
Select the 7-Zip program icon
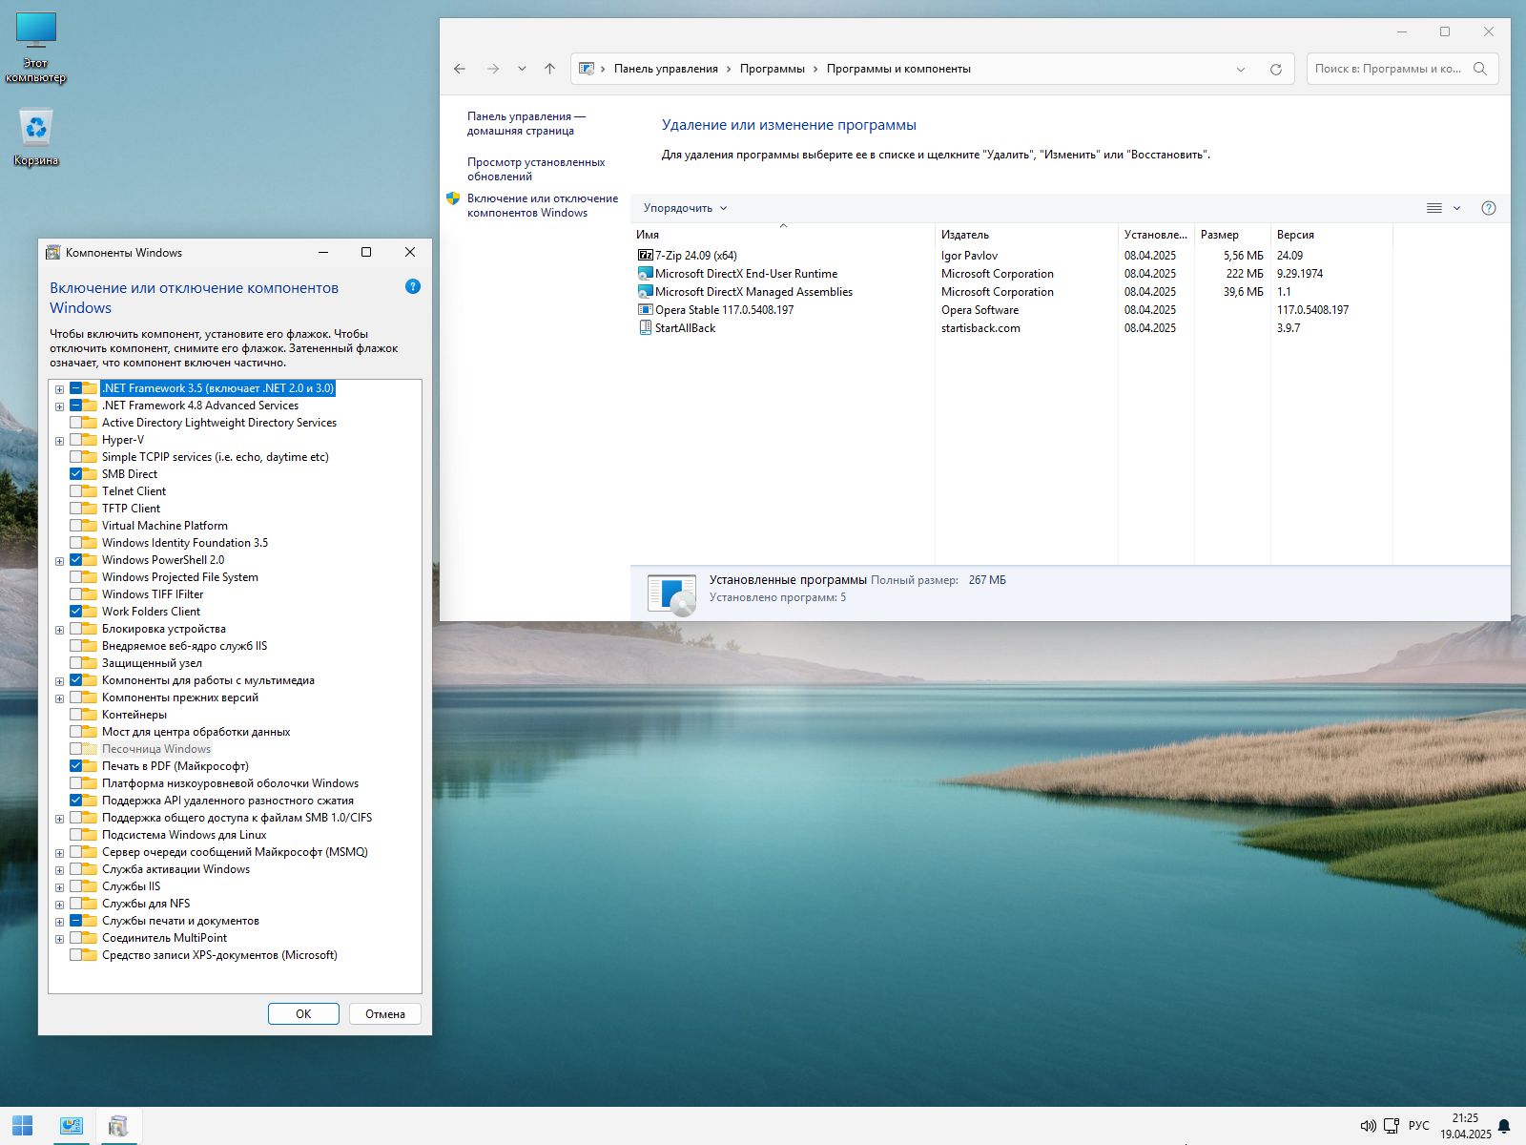(646, 255)
